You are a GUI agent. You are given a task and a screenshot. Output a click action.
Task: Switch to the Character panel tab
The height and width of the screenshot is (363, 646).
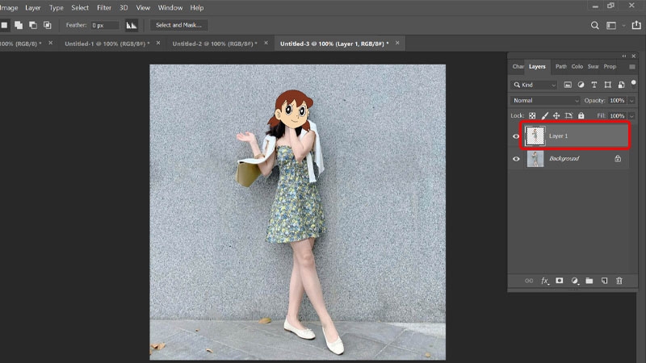point(518,66)
